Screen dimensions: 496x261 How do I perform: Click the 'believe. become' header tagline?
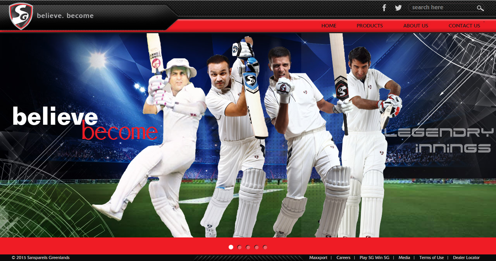65,16
